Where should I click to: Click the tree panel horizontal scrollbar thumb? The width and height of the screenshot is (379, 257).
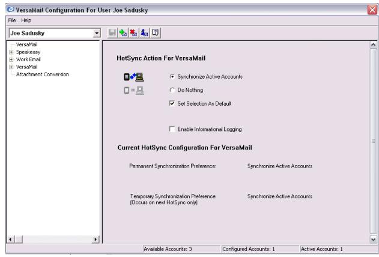(x=19, y=240)
